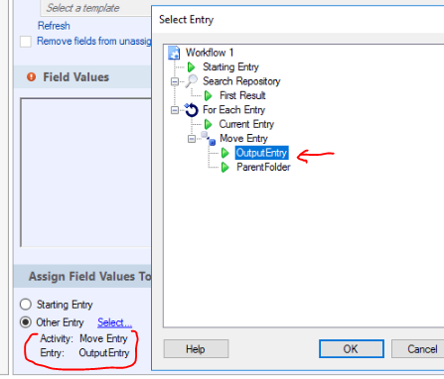Select the Other Entry radio button
This screenshot has width=444, height=379.
click(x=26, y=322)
